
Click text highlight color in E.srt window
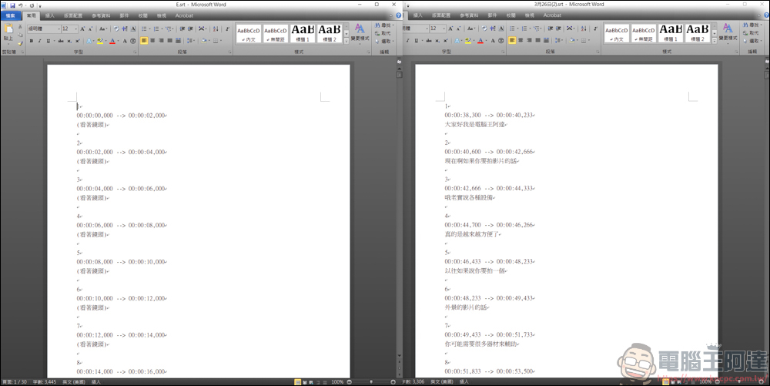[x=99, y=41]
